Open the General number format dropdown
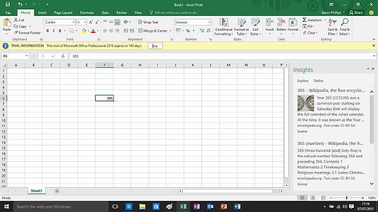Screen dimensions: 378x212 [209, 22]
